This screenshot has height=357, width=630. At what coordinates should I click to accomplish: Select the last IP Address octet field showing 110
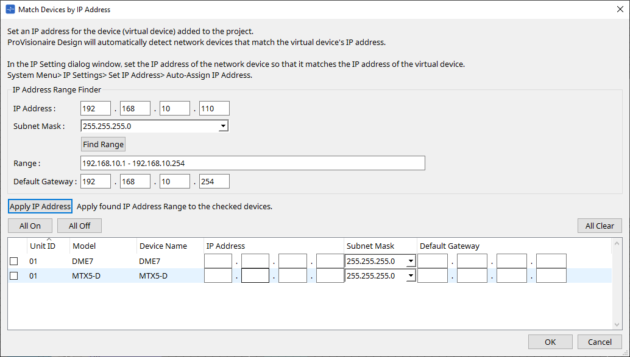click(x=214, y=108)
